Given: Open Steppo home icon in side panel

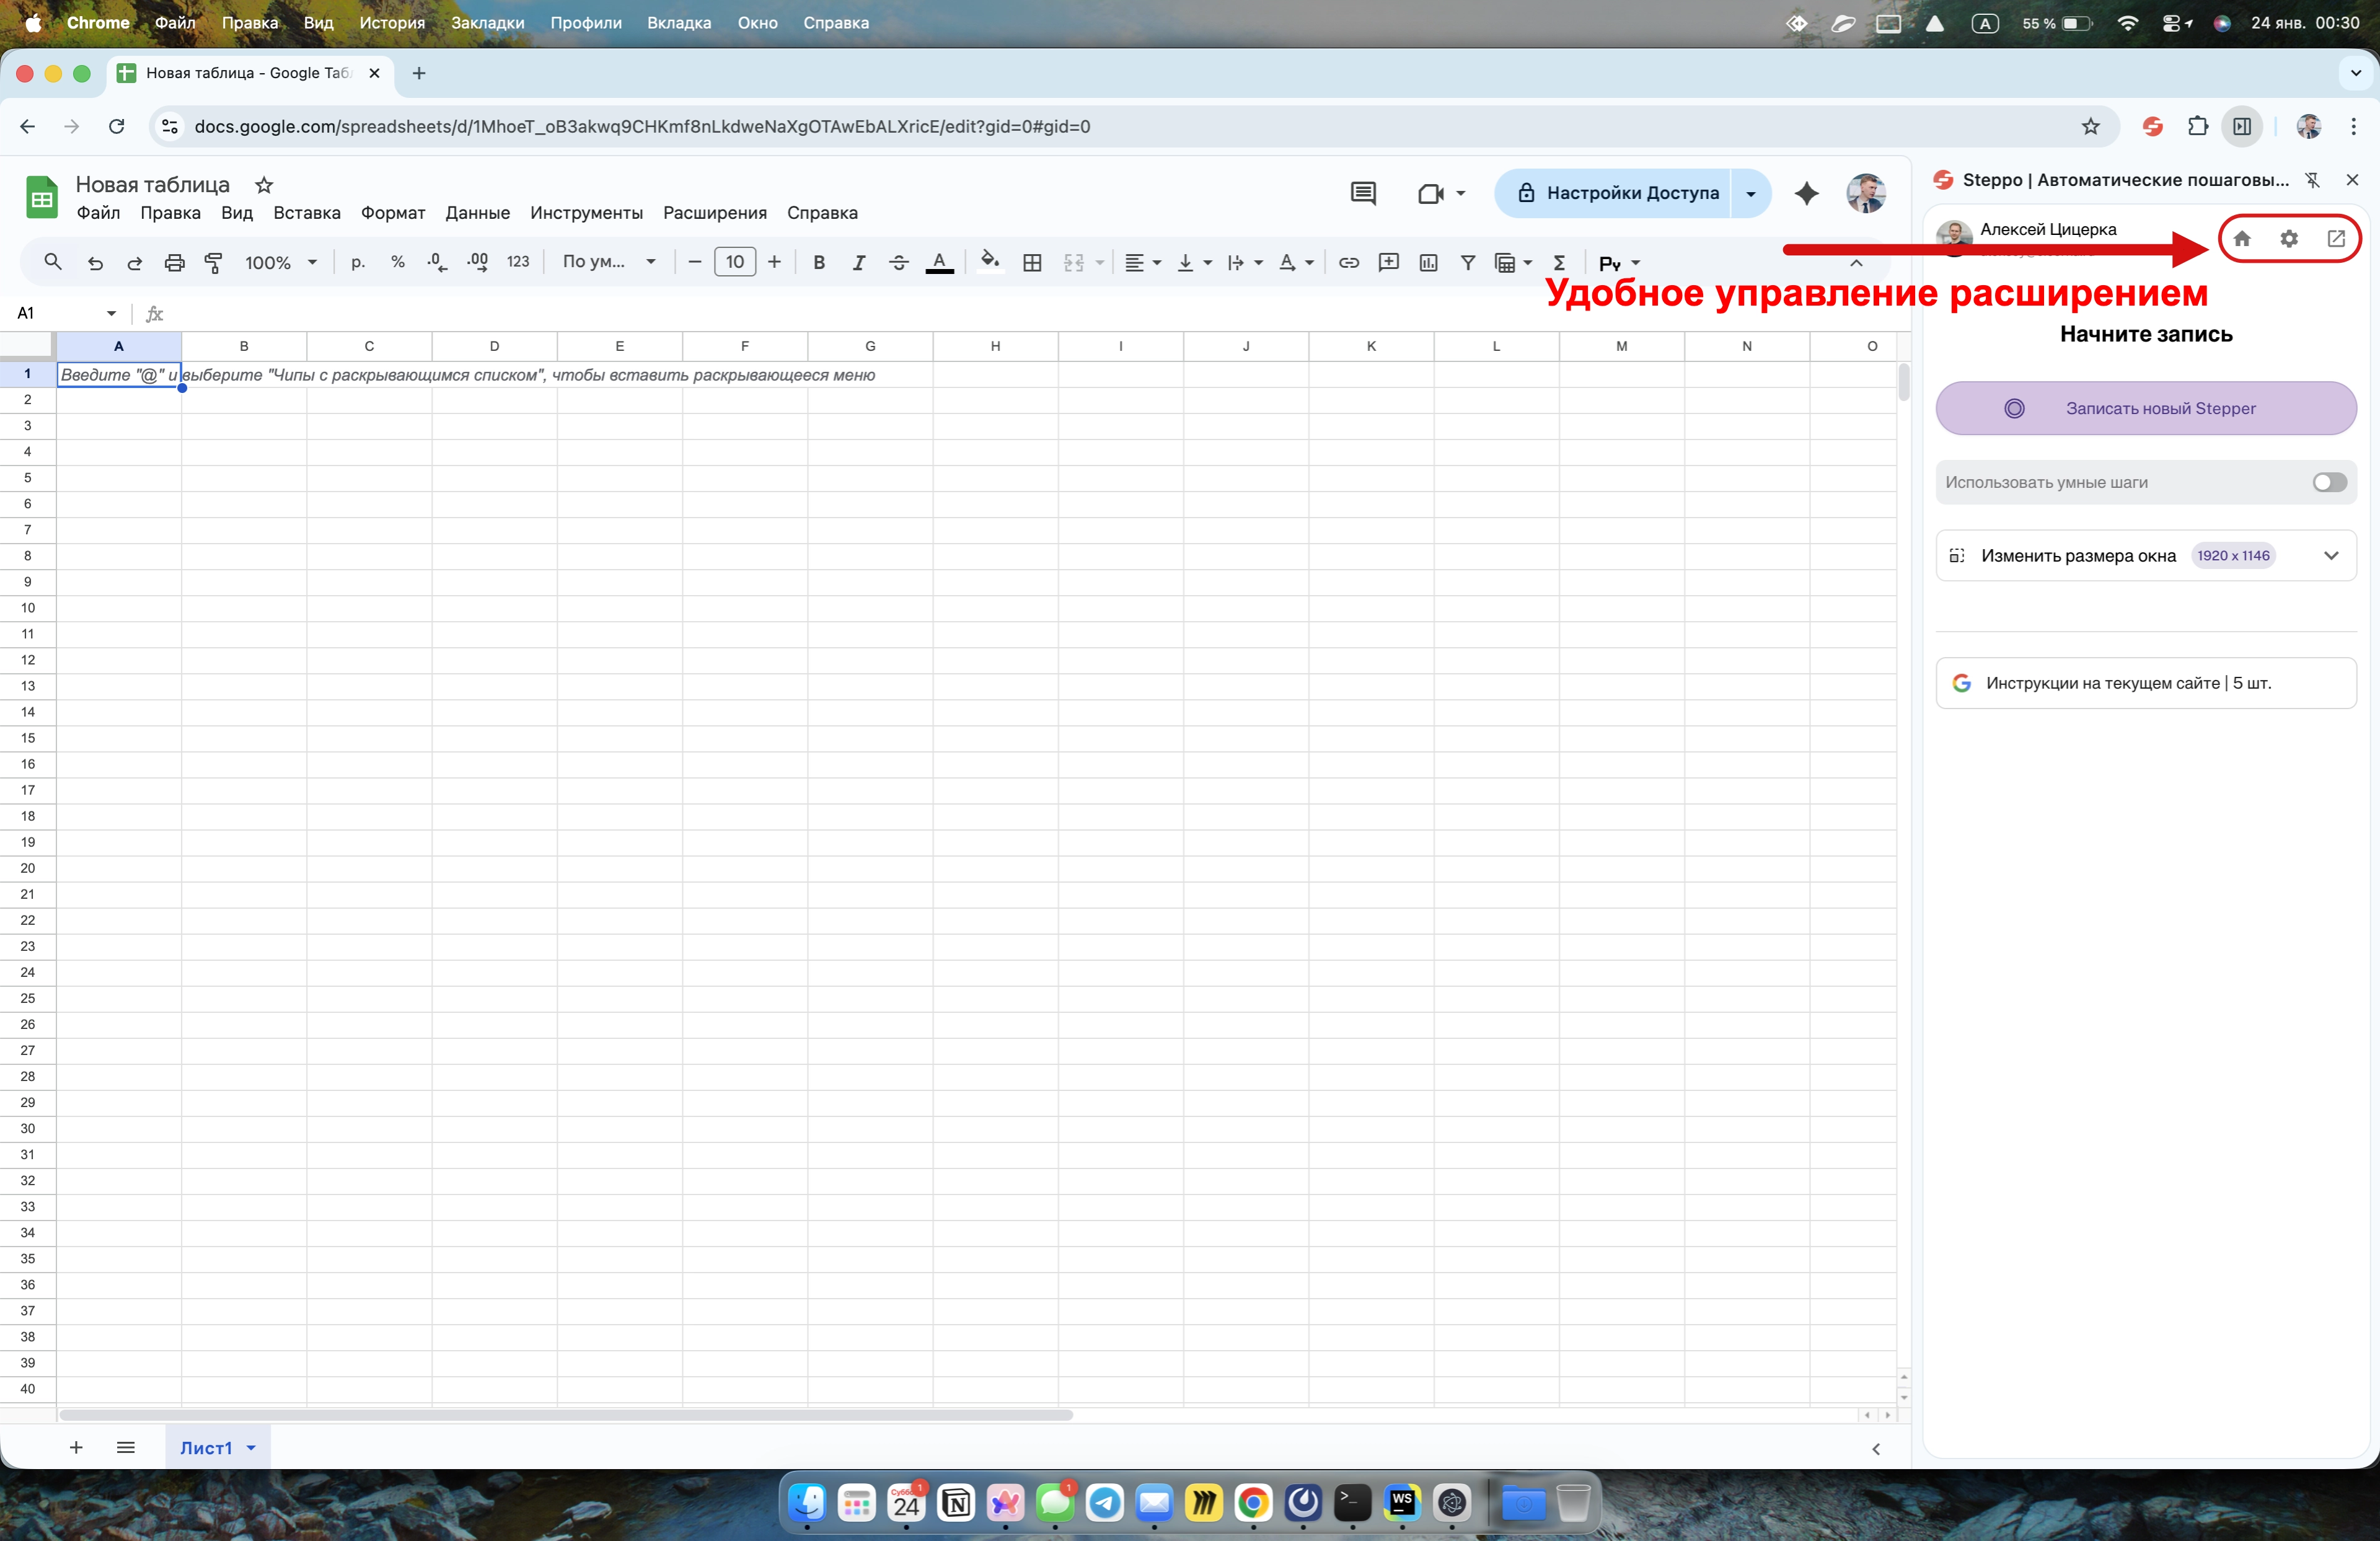Looking at the screenshot, I should point(2242,239).
